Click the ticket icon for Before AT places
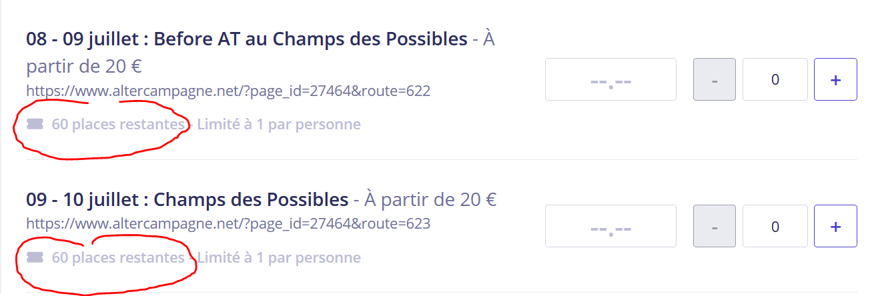The width and height of the screenshot is (876, 296). coord(35,124)
